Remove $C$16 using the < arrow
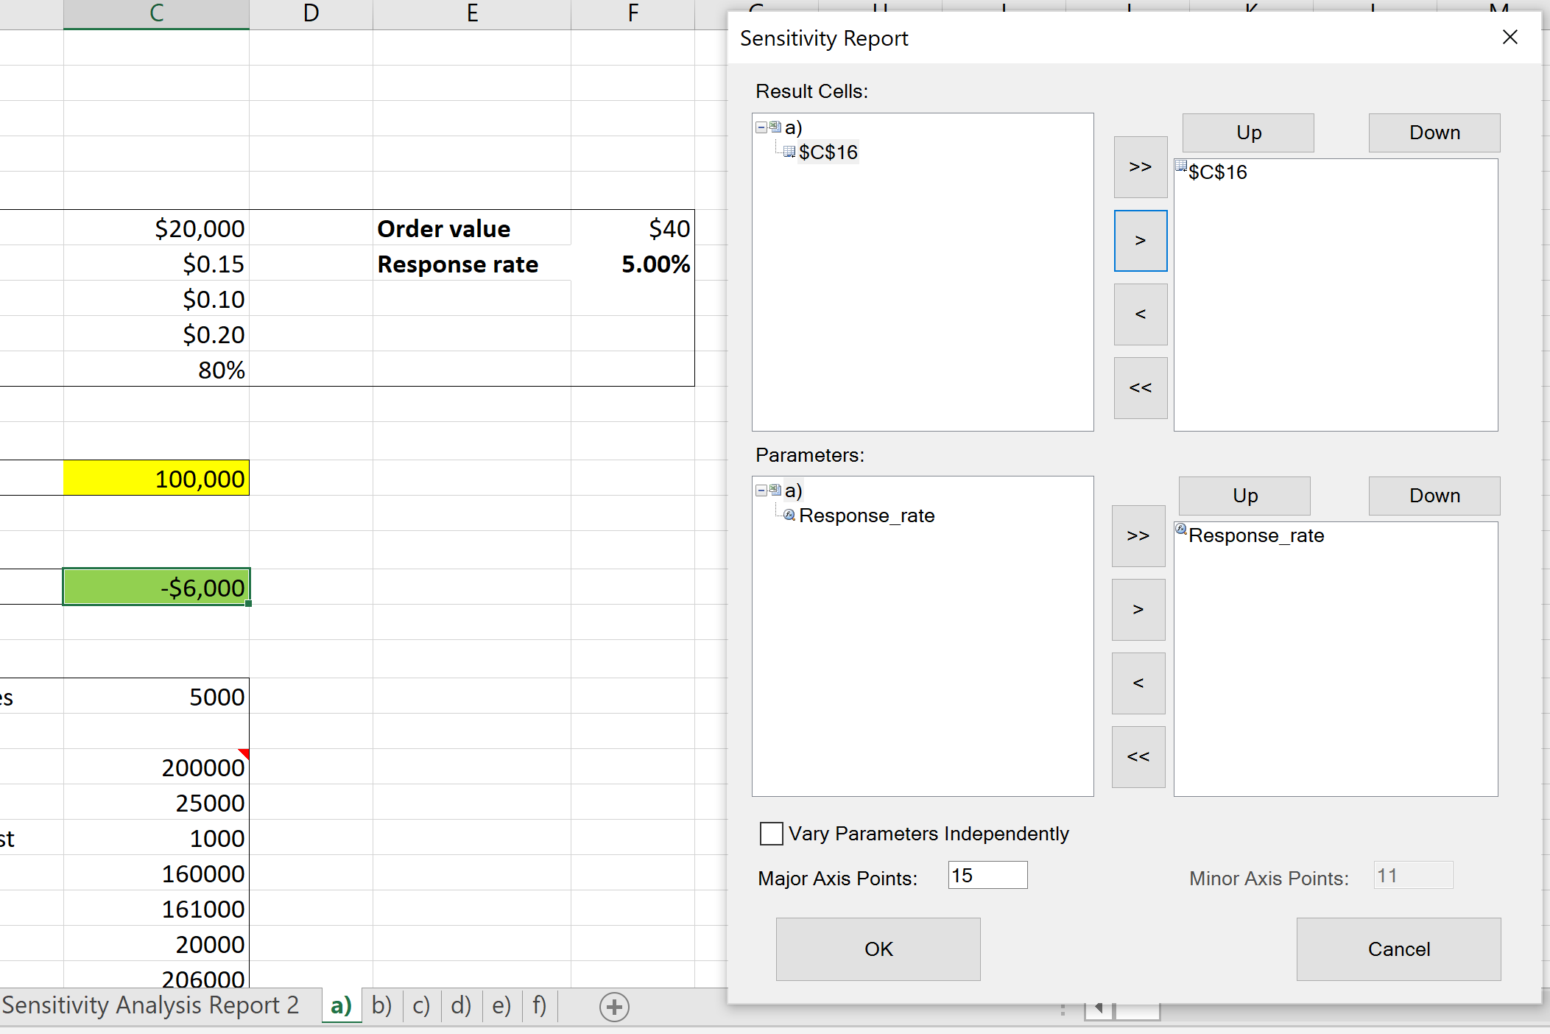 (1140, 314)
